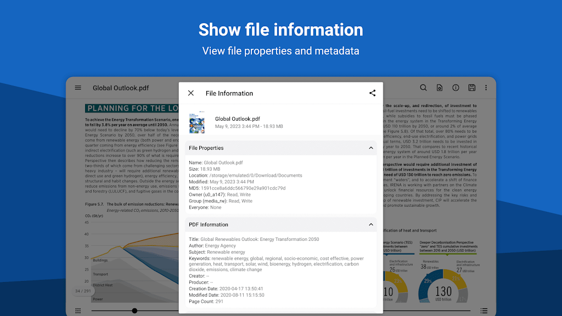Search the document with magnifier icon
This screenshot has height=316, width=562.
pos(423,88)
